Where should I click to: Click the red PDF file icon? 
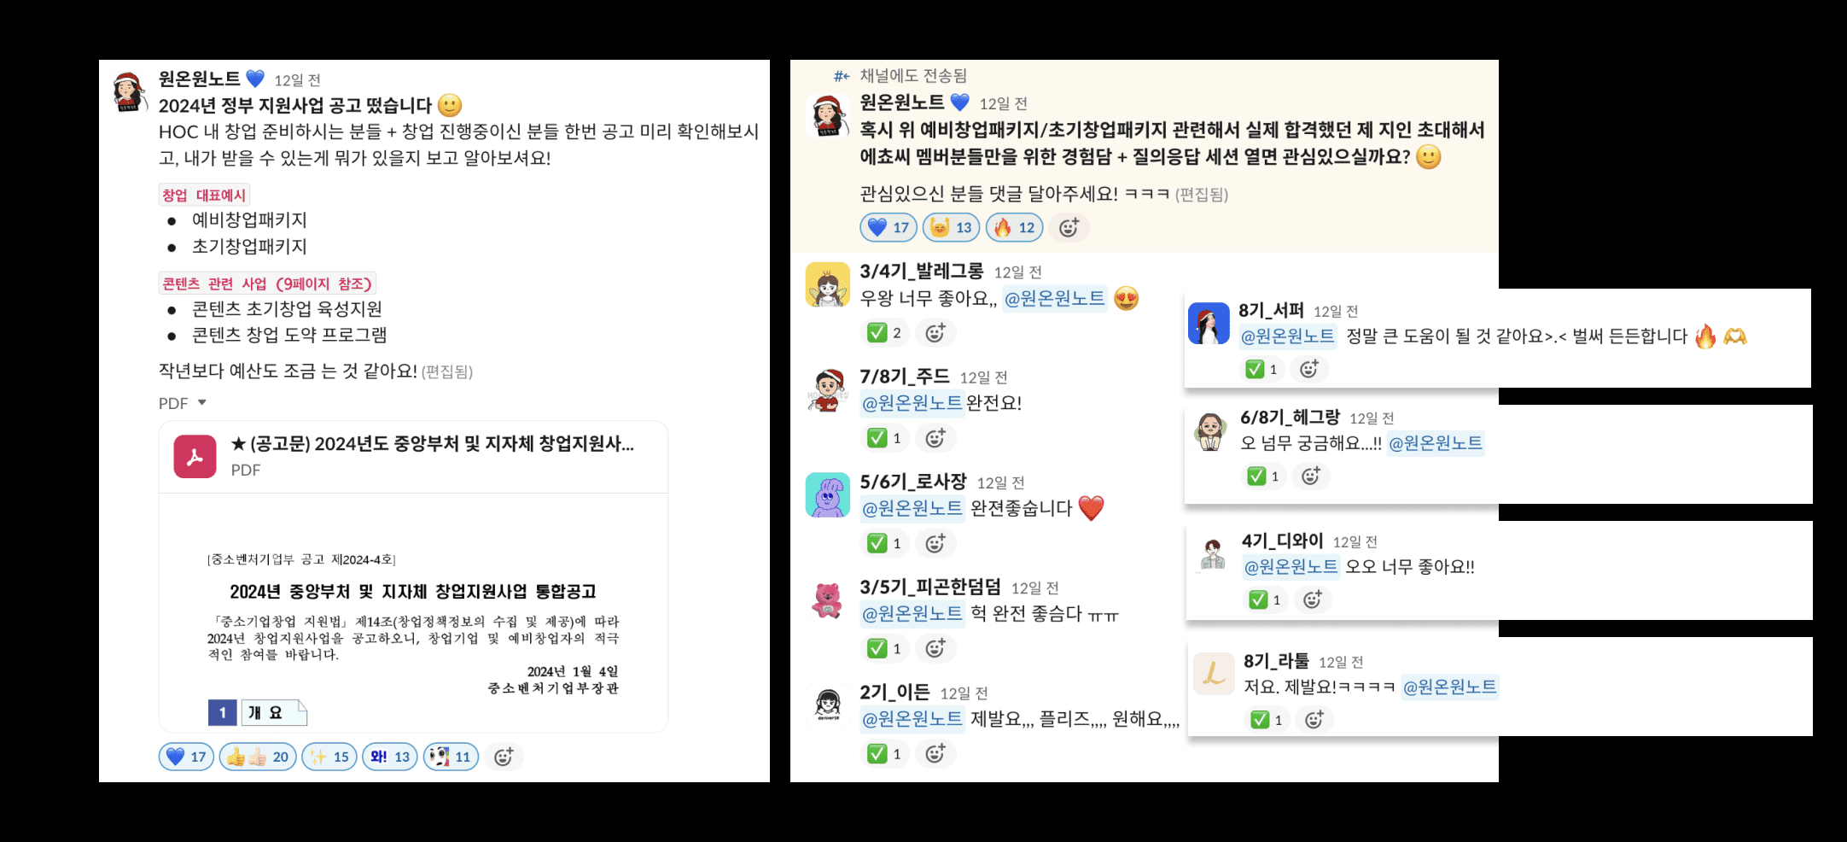195,456
